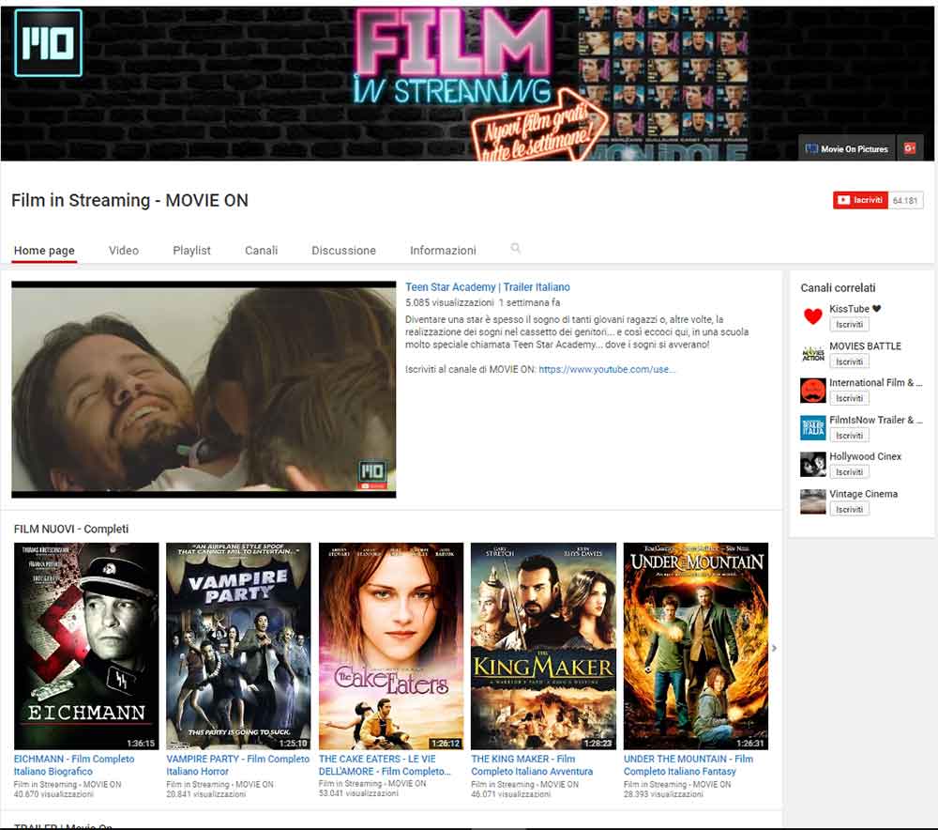Open Under the Mountain movie poster
The width and height of the screenshot is (938, 830).
[696, 646]
